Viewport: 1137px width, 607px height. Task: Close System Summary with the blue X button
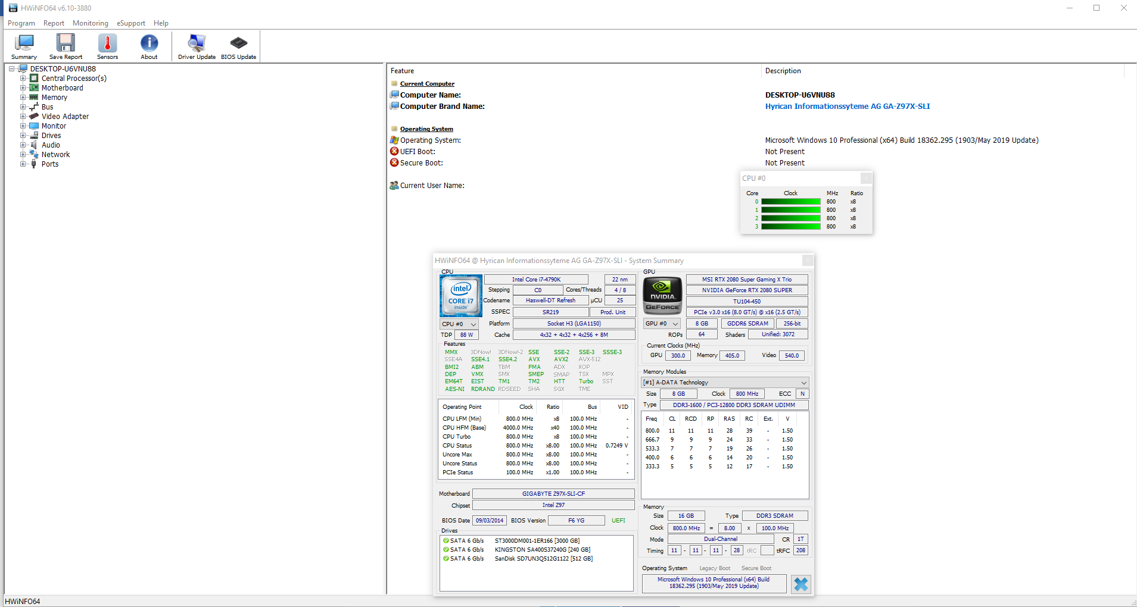coord(800,584)
